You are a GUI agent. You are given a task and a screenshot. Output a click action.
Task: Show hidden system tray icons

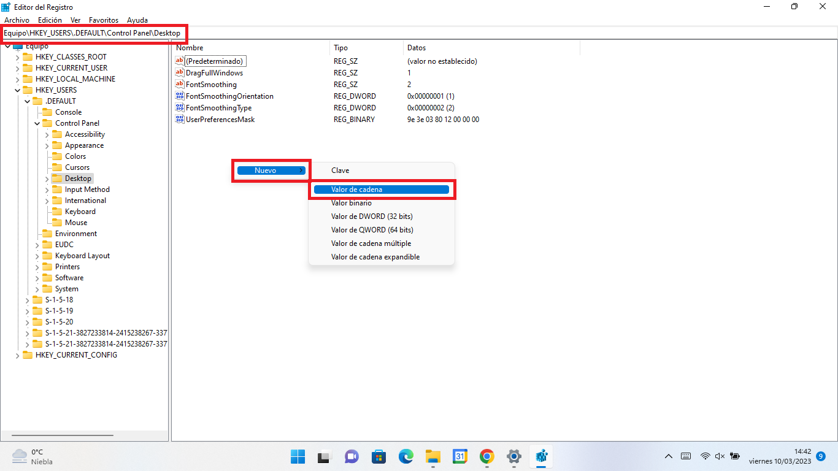point(669,456)
